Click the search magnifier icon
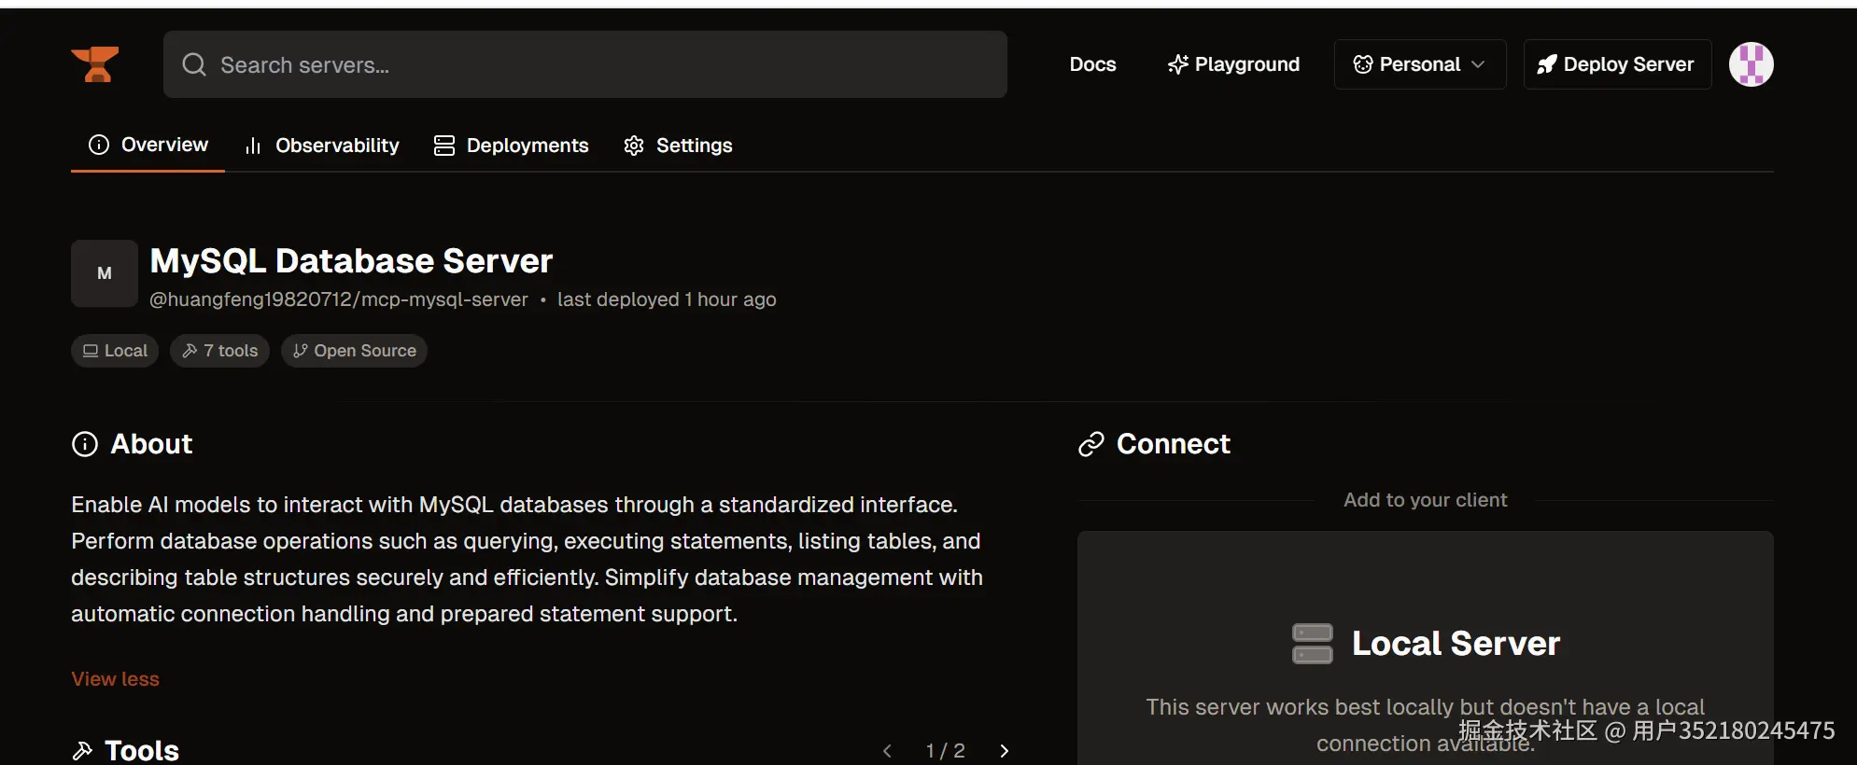 pyautogui.click(x=194, y=64)
